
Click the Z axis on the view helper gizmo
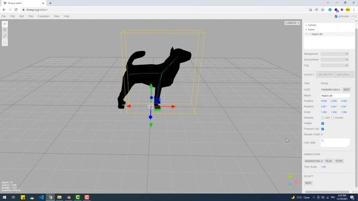(290, 184)
